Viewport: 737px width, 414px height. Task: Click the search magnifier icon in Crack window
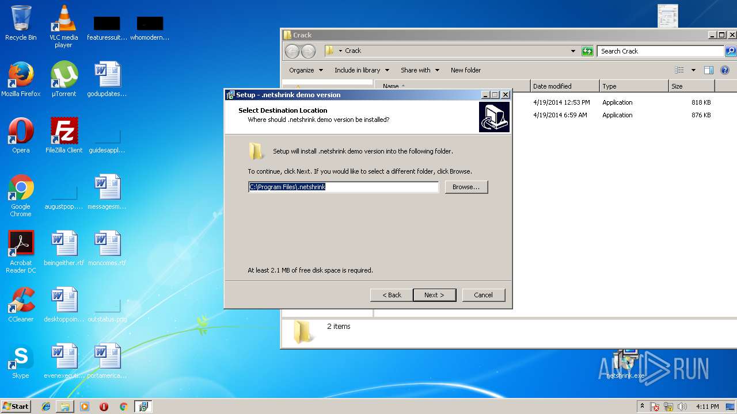(730, 51)
